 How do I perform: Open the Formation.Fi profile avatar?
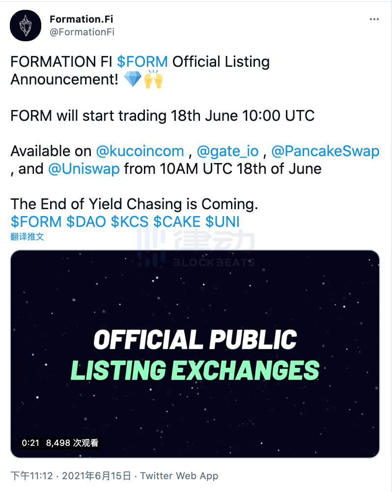click(26, 26)
